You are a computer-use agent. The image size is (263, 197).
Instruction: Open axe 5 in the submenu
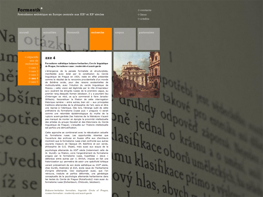[x=33, y=82]
